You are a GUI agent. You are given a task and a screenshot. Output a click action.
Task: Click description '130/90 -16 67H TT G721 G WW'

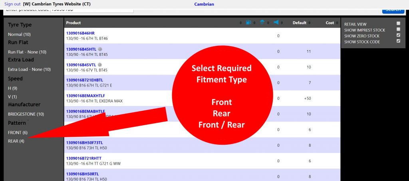click(93, 163)
